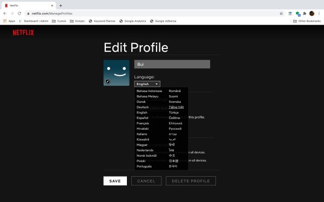
Task: Click the Netflix logo
Action: click(x=23, y=32)
